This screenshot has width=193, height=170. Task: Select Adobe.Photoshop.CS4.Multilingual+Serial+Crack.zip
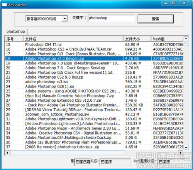[94, 138]
